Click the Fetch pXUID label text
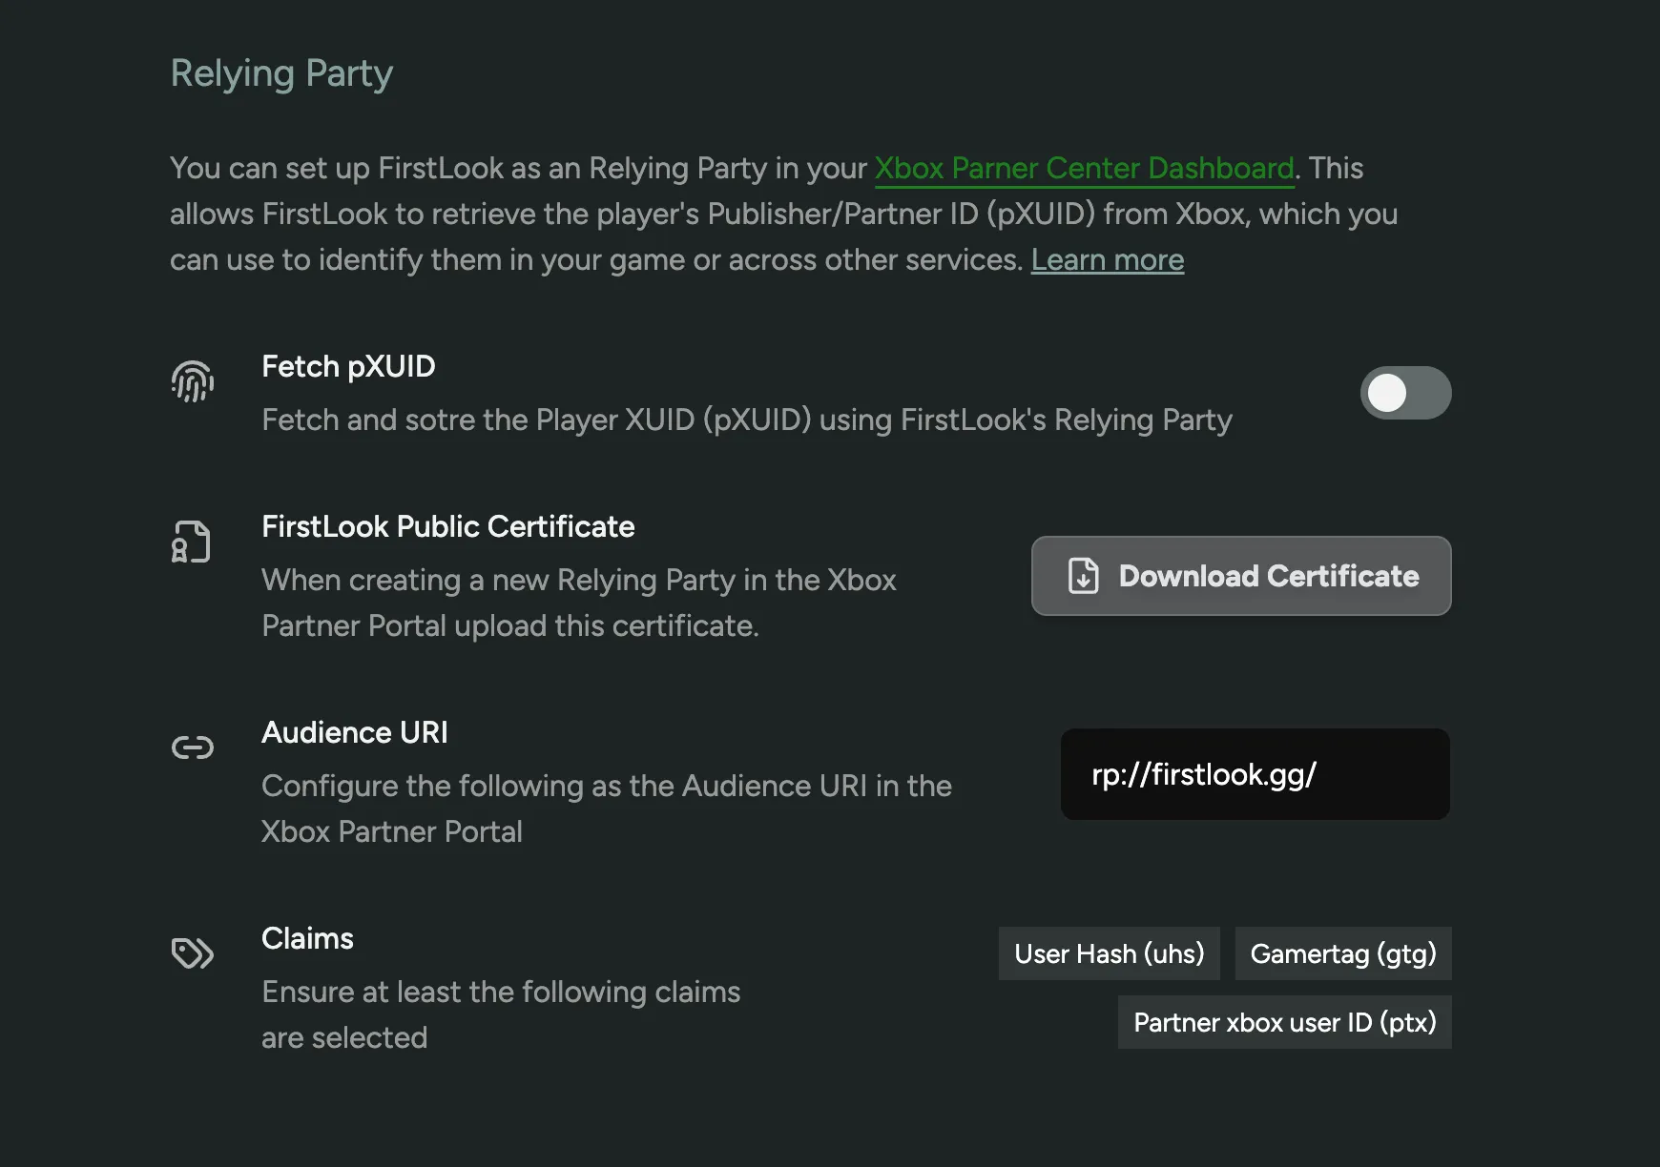 click(348, 366)
